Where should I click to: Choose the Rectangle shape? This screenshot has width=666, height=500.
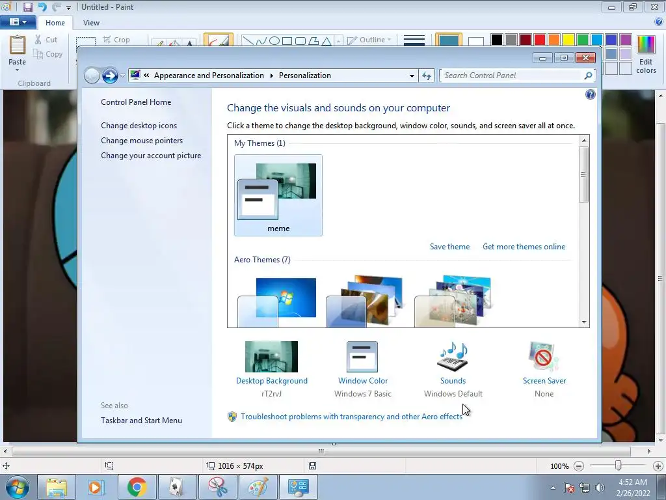click(x=287, y=41)
